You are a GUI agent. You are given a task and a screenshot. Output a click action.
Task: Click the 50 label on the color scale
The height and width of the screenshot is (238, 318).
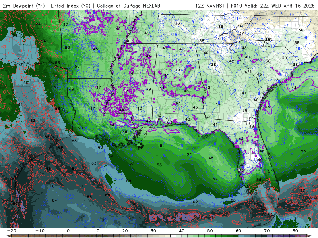[210, 231]
